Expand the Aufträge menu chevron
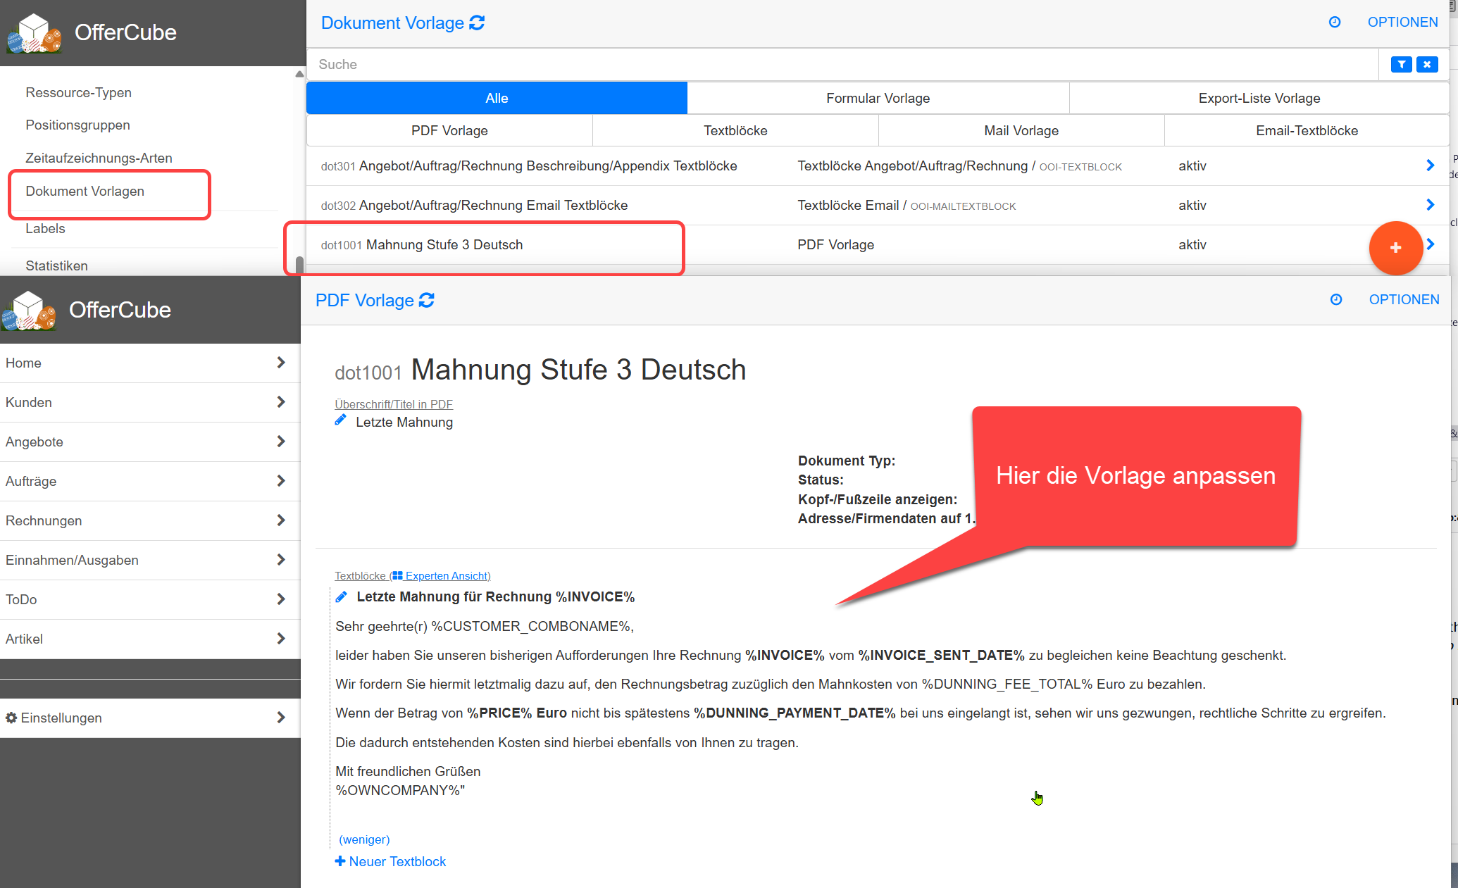Screen dimensions: 1458x888 tap(281, 481)
